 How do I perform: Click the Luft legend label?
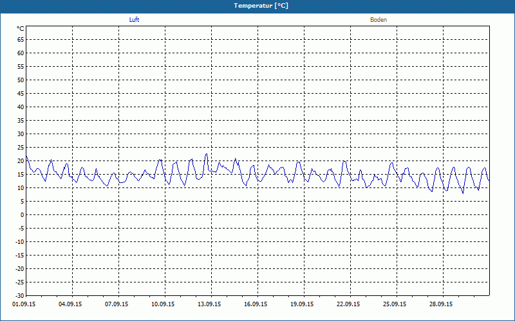134,20
